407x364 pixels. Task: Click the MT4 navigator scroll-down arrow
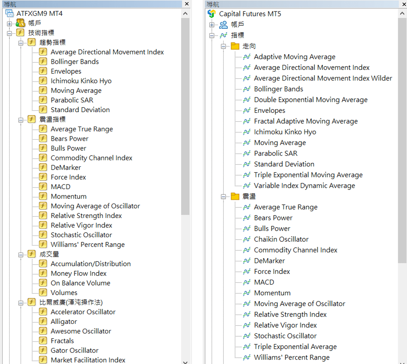coord(185,361)
